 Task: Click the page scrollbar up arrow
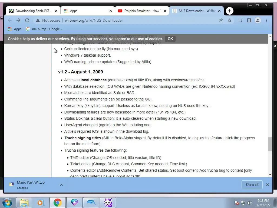(x=270, y=37)
